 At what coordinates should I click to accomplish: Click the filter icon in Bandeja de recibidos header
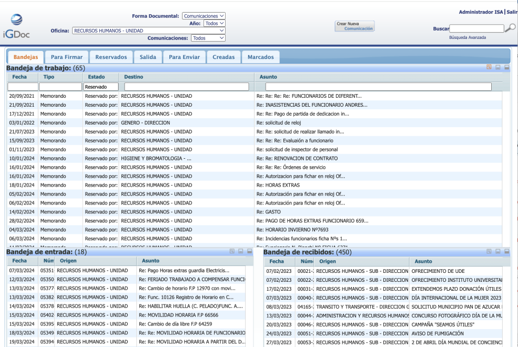pyautogui.click(x=490, y=252)
